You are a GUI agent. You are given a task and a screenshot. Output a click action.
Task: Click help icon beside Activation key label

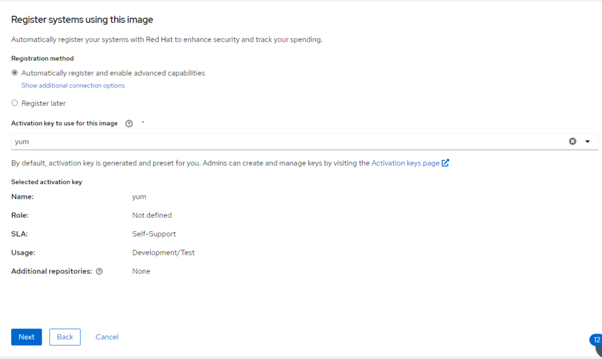tap(129, 124)
